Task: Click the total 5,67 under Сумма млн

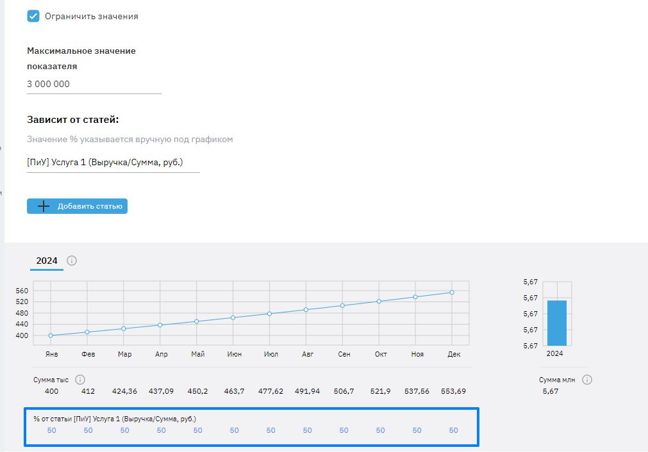Action: [x=551, y=391]
